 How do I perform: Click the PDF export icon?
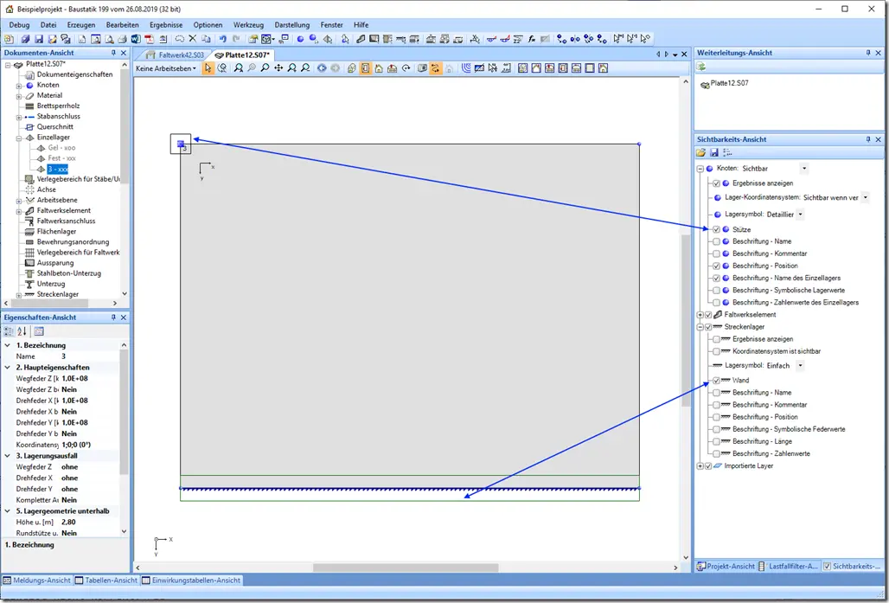(x=149, y=39)
